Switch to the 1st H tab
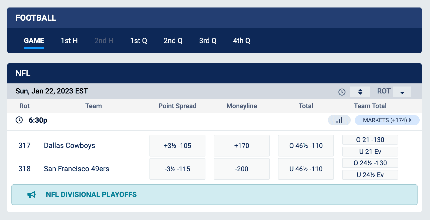 coord(69,41)
